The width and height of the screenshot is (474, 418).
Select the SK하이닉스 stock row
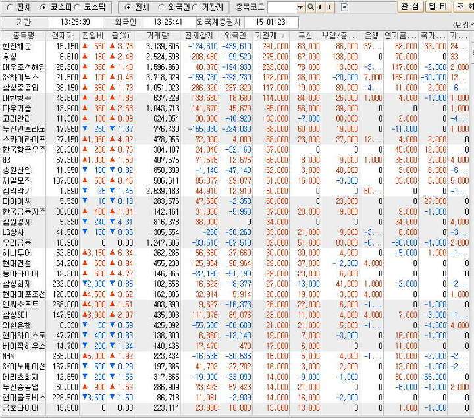236,78
